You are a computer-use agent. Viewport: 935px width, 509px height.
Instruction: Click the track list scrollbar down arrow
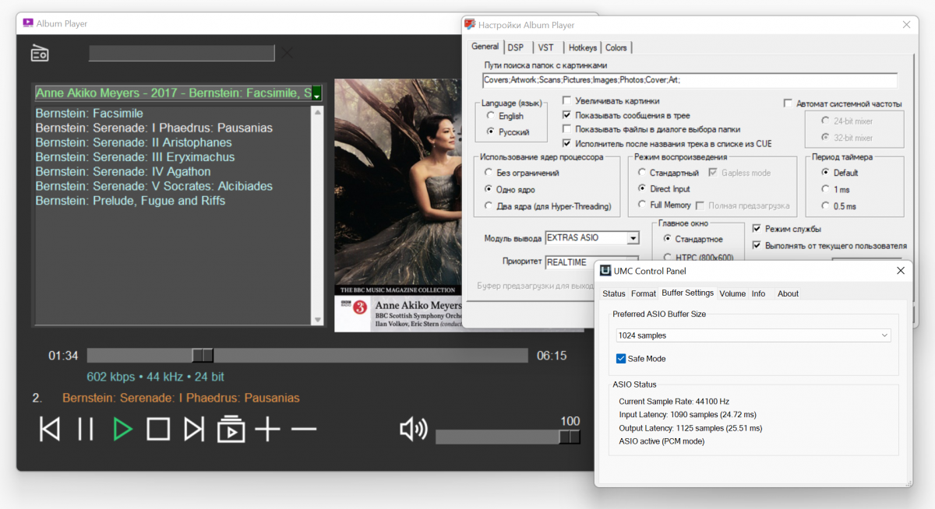click(317, 320)
